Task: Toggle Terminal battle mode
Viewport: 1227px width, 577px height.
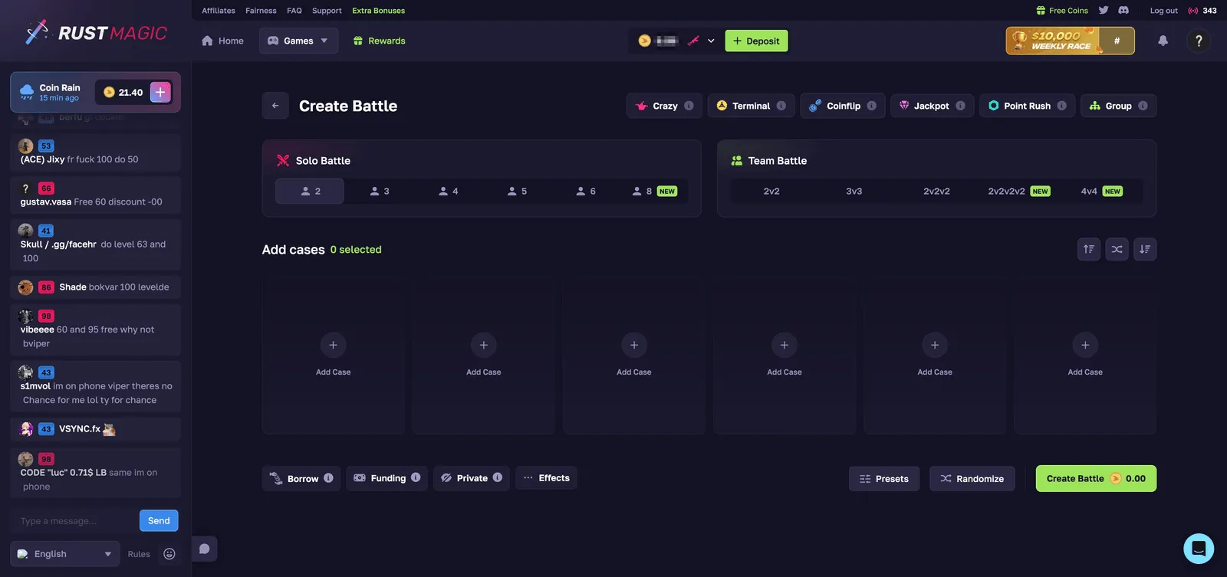Action: point(751,106)
